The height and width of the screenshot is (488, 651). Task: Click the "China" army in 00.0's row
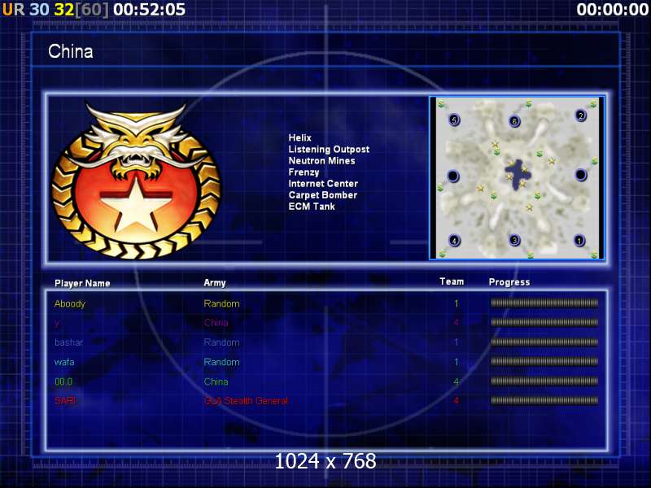216,381
